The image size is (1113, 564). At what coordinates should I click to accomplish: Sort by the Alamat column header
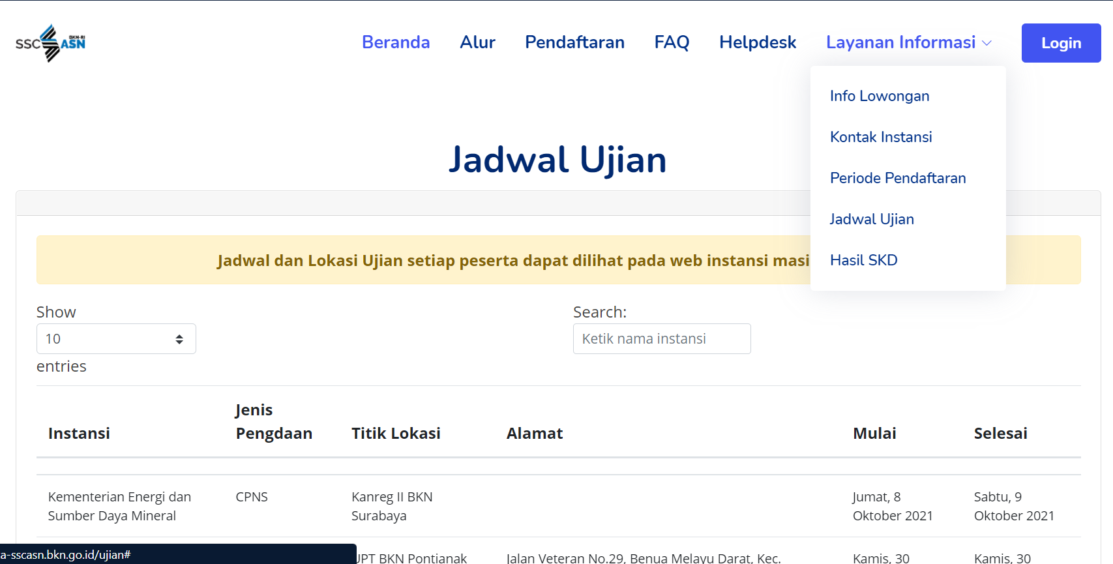tap(535, 434)
